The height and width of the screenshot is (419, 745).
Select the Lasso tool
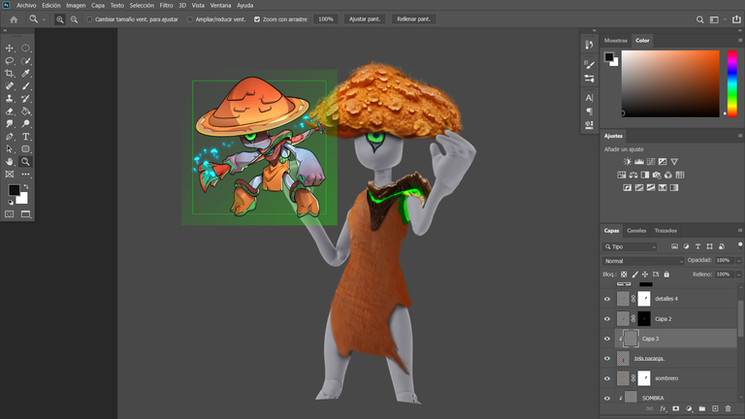(x=9, y=61)
